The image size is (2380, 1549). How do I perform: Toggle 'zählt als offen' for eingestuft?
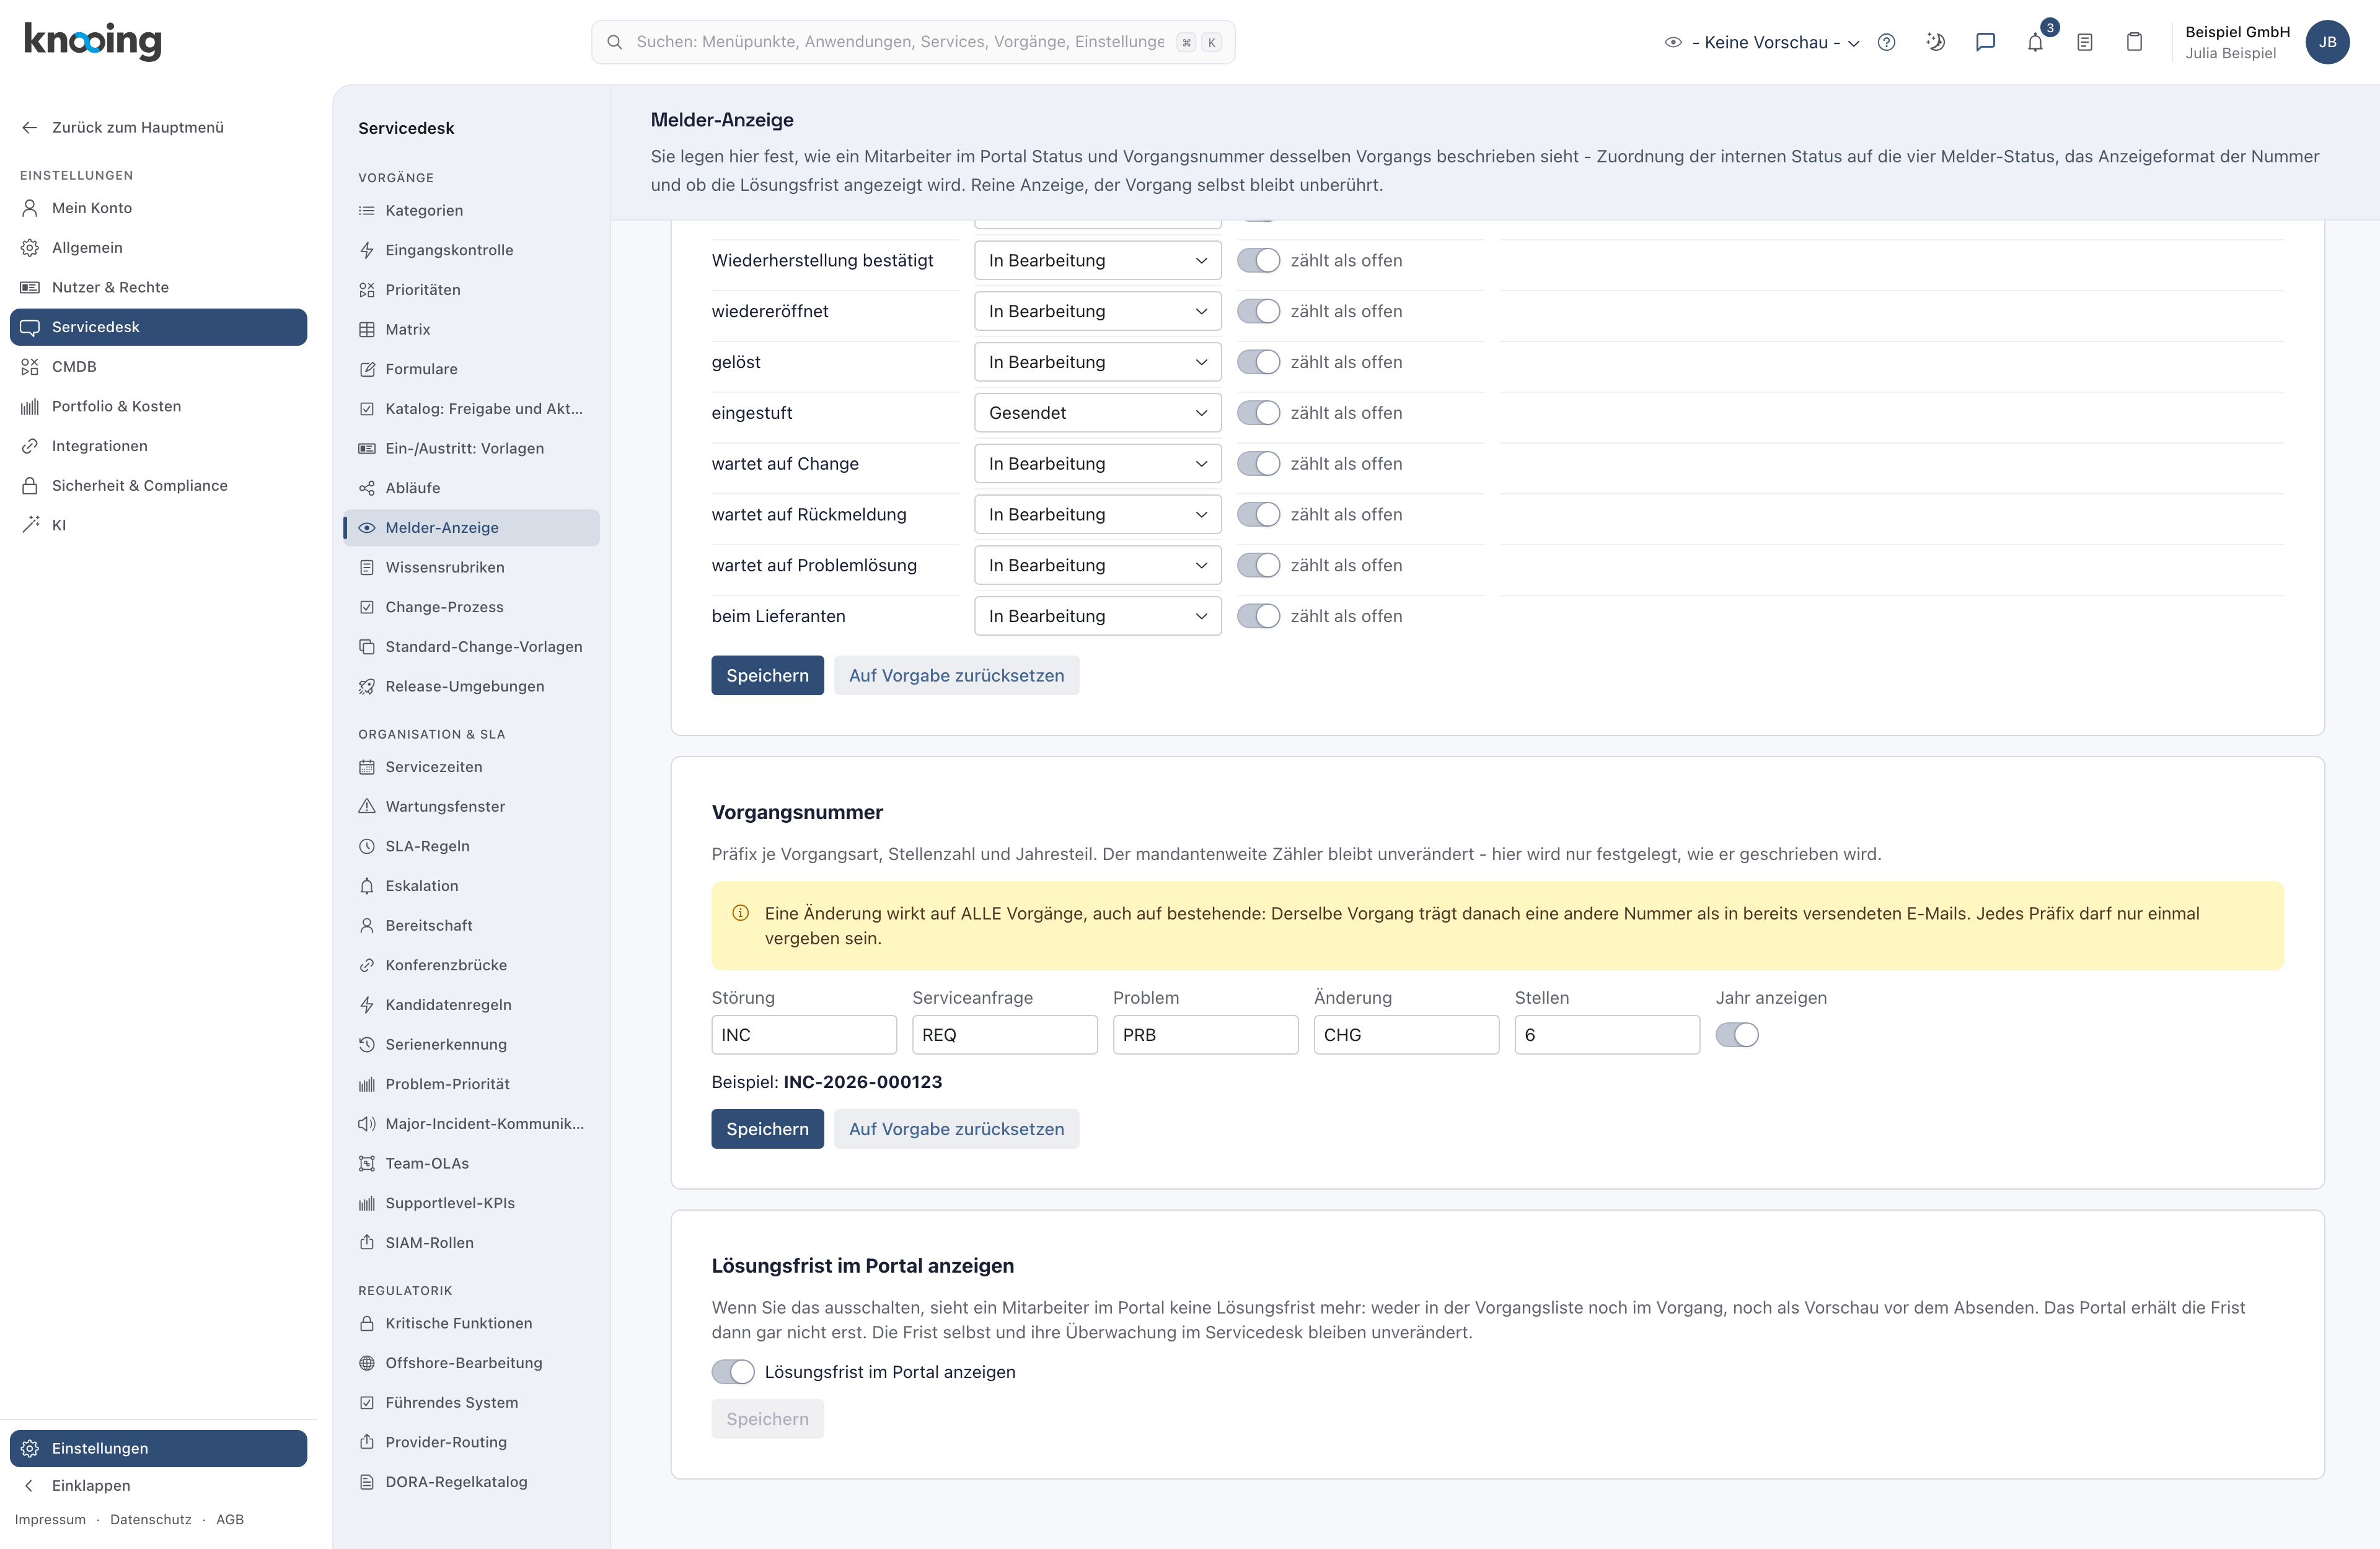click(x=1258, y=413)
